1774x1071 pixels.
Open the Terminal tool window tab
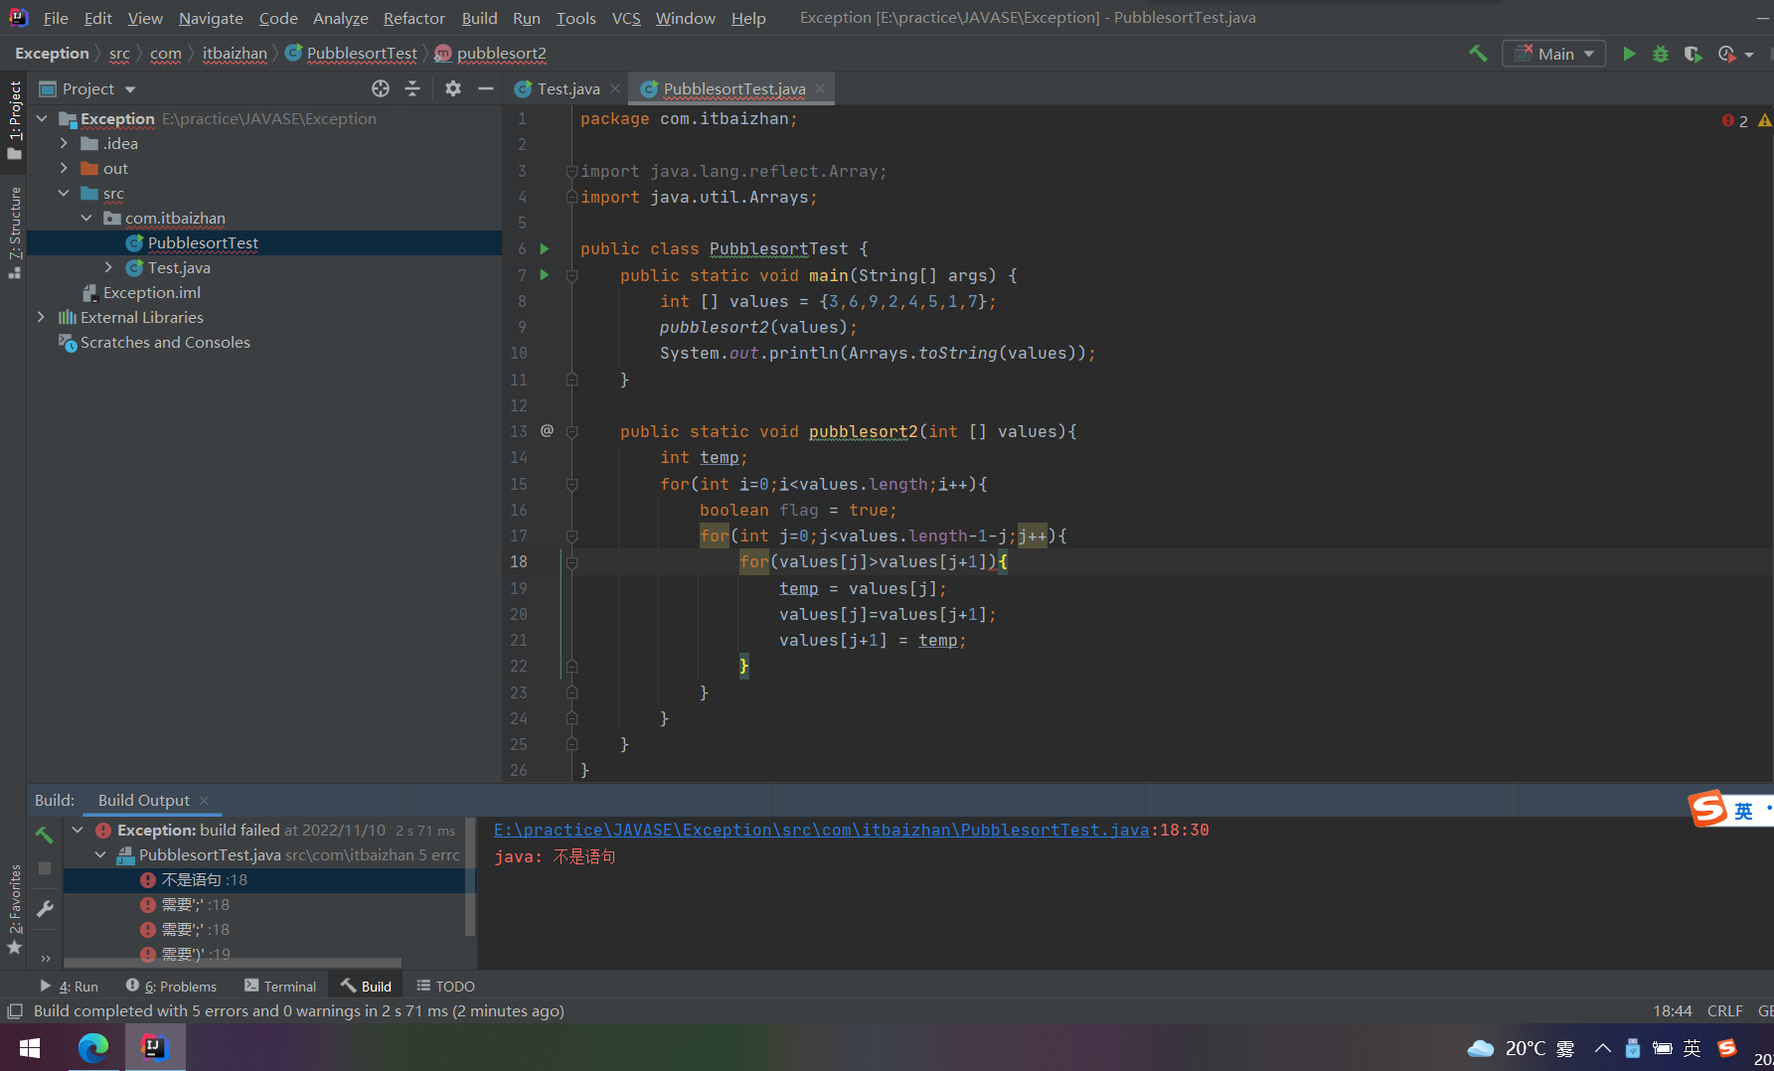coord(280,986)
